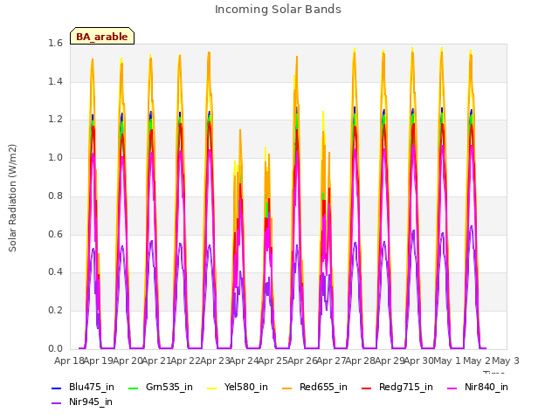Click the Apr 18 x-axis date label

pos(69,361)
